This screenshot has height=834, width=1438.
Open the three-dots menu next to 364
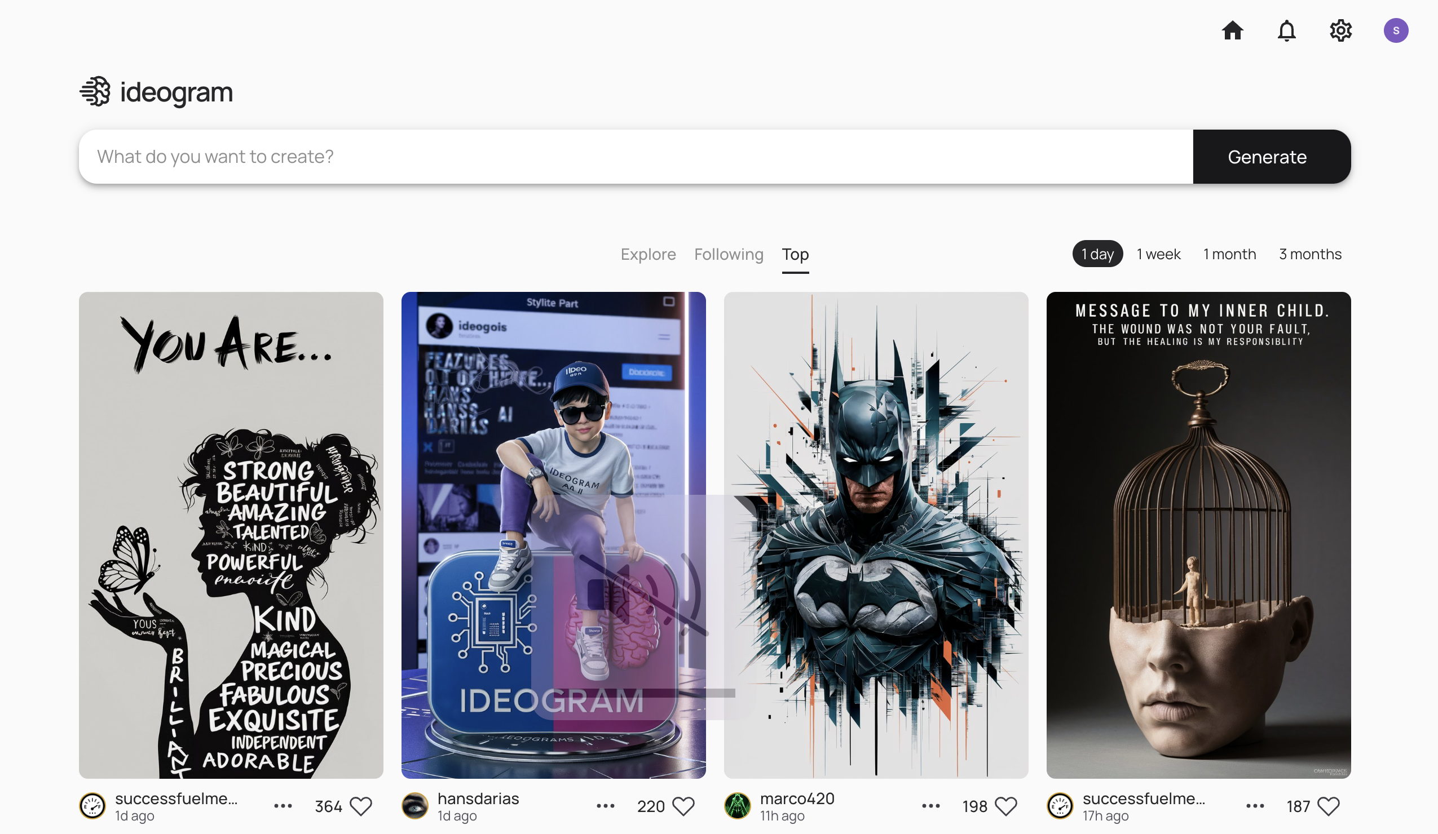point(283,806)
